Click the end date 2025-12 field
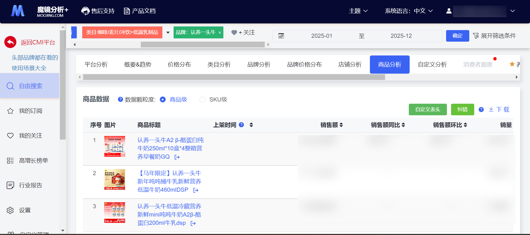 coord(401,36)
